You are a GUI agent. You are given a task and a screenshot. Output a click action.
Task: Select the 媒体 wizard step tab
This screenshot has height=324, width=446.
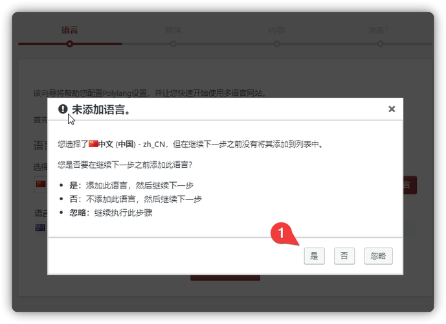coord(173,30)
